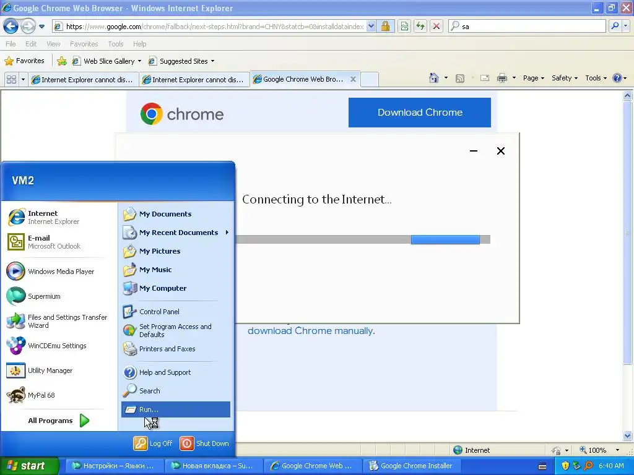
Task: Click the Forward navigation arrow
Action: coord(28,27)
